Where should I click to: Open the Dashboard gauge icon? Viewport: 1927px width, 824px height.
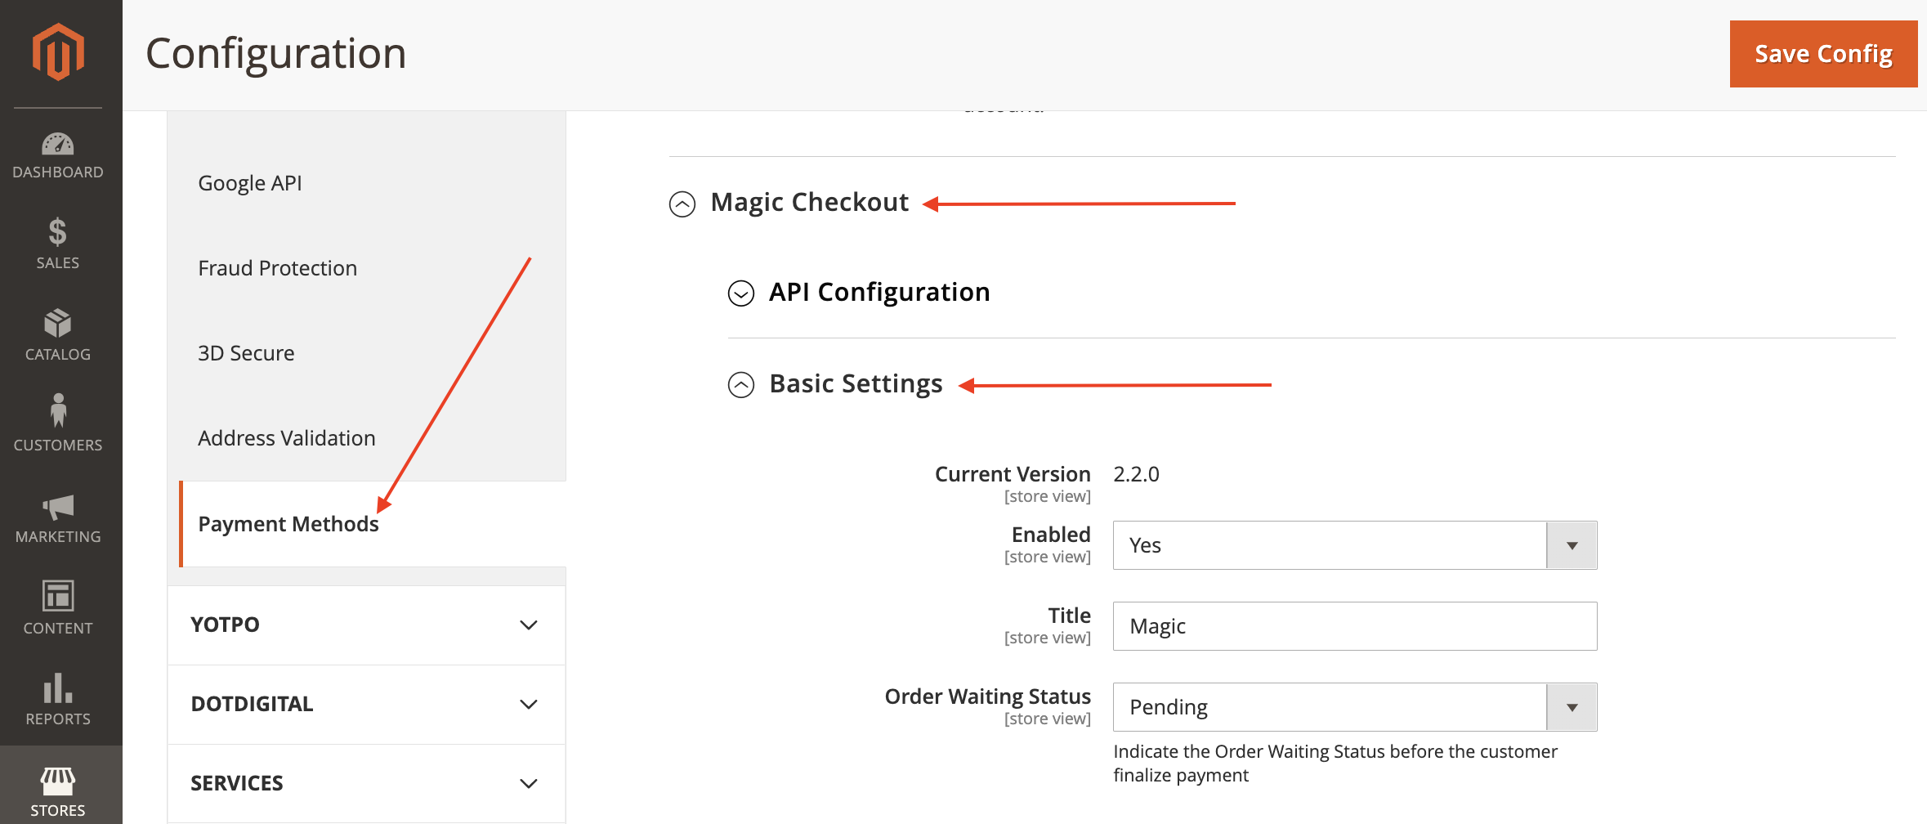57,145
